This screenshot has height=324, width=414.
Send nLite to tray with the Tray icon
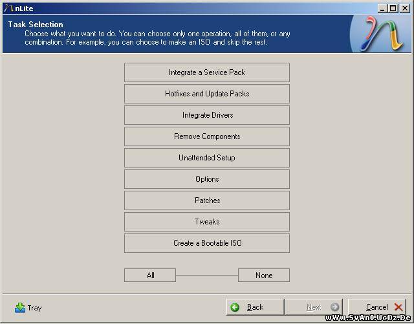[x=20, y=308]
